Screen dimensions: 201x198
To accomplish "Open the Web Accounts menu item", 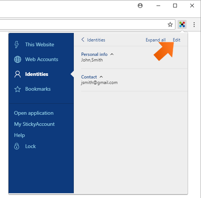I will tap(42, 59).
